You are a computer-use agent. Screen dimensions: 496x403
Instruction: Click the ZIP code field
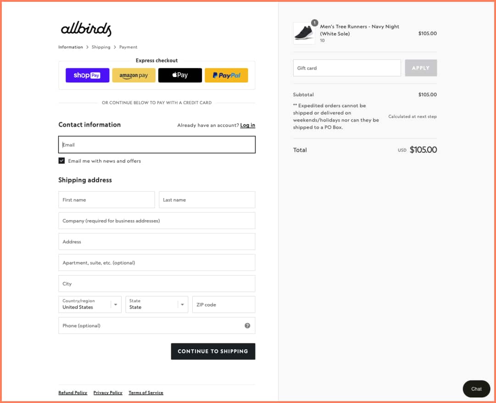pyautogui.click(x=223, y=304)
